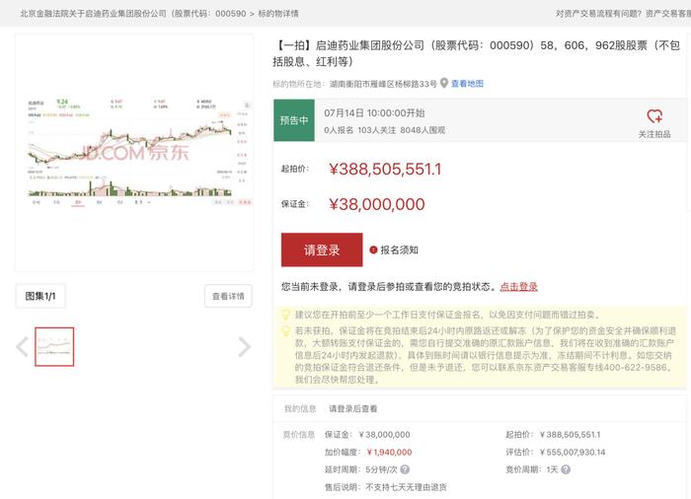This screenshot has width=691, height=499.
Task: Click the 查看详情 button under gallery
Action: click(228, 296)
